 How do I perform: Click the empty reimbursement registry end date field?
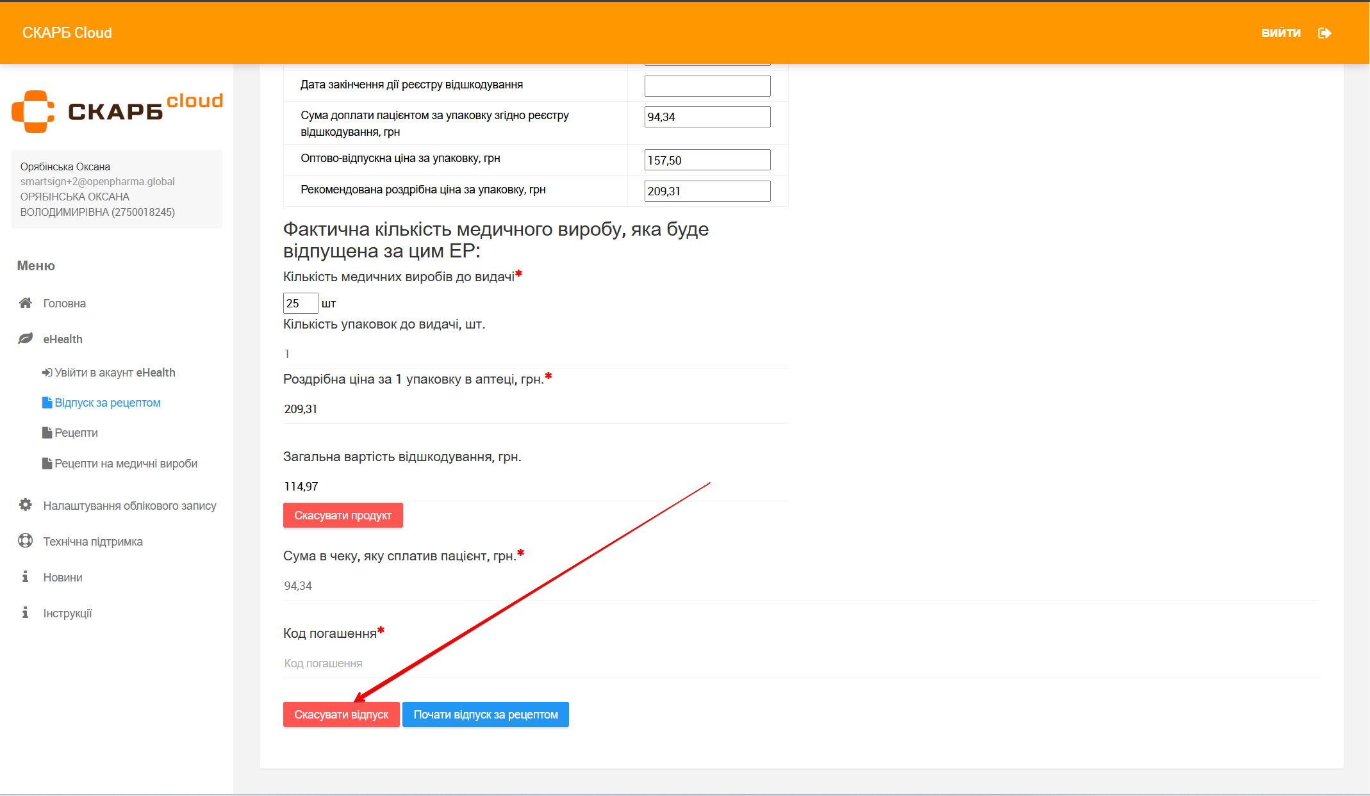(707, 86)
